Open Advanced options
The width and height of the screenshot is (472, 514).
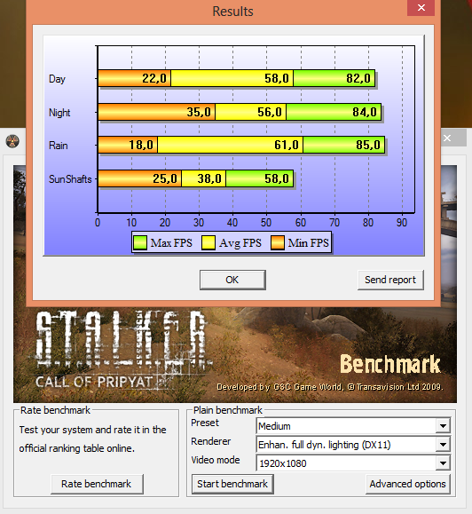click(408, 484)
